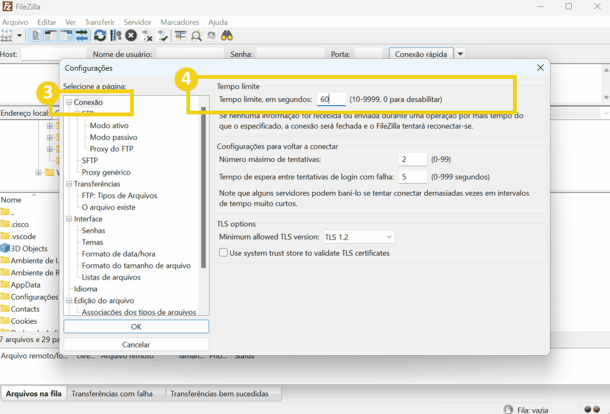This screenshot has height=414, width=610.
Task: Open file search with the binoculars icon
Action: (x=227, y=36)
